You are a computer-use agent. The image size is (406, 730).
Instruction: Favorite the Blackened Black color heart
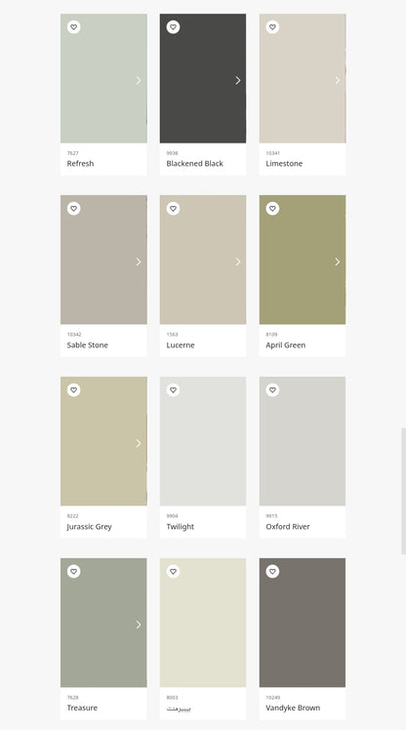point(173,27)
